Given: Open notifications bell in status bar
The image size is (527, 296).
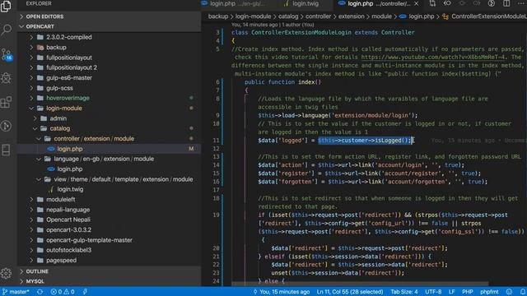Looking at the screenshot, I should pos(523,292).
